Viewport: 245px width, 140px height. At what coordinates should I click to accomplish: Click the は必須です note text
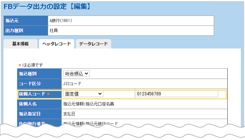click(x=33, y=65)
